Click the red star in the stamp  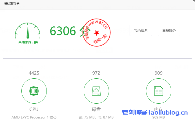click(x=97, y=33)
